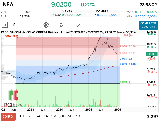Select the drawing pencil tool icon
Image resolution: width=162 pixels, height=122 pixels.
coord(78,25)
